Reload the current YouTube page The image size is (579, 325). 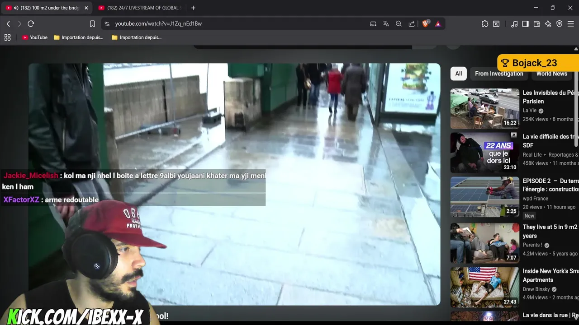31,23
